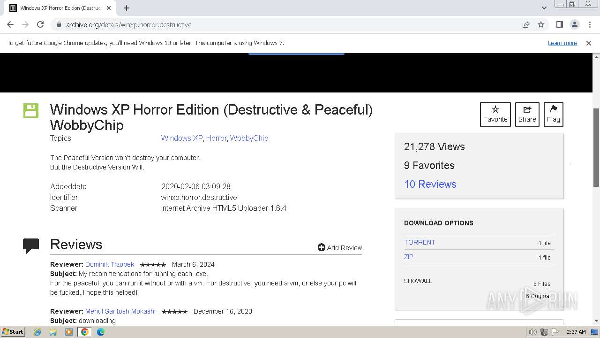Open Windows Media Player from taskbar

click(69, 331)
